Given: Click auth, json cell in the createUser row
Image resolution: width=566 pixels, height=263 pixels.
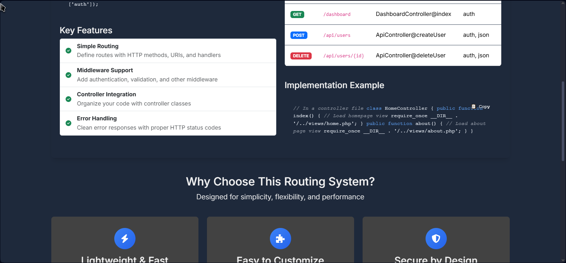Looking at the screenshot, I should click(x=476, y=35).
